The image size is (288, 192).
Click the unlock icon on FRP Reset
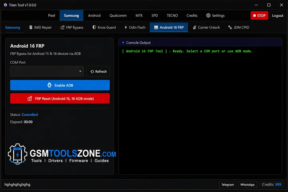coord(30,98)
